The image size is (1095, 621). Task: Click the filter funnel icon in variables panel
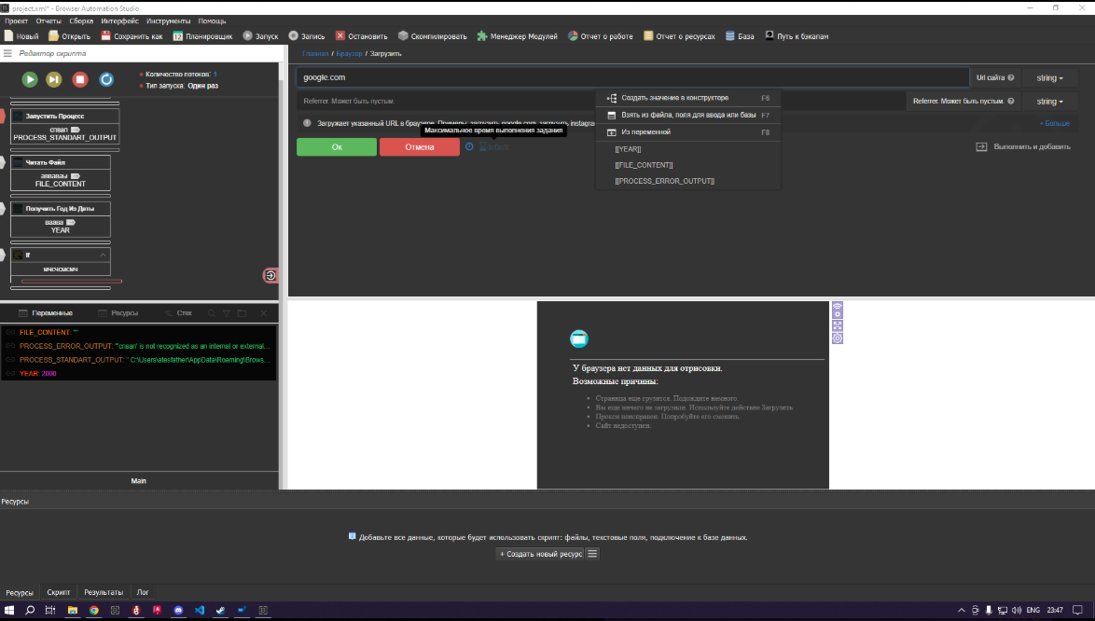pos(226,313)
